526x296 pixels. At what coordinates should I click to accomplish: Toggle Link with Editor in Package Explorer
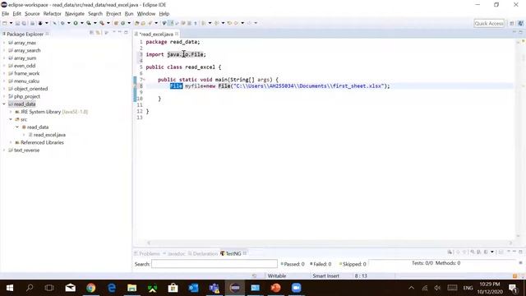click(98, 33)
